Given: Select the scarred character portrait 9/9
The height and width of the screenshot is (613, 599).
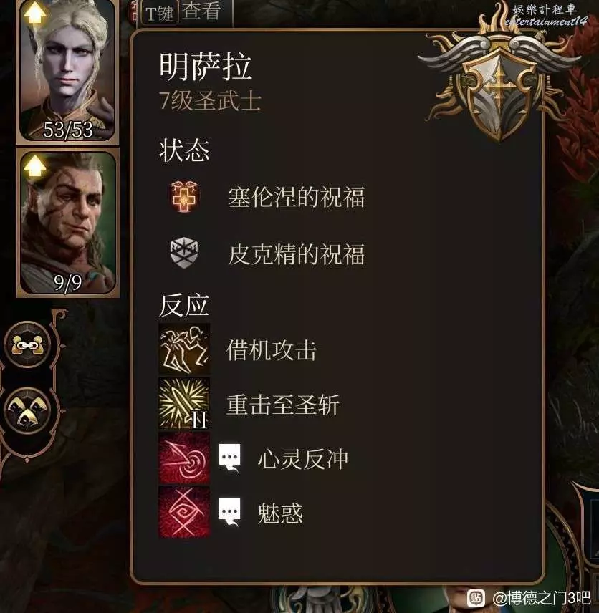Looking at the screenshot, I should 67,223.
